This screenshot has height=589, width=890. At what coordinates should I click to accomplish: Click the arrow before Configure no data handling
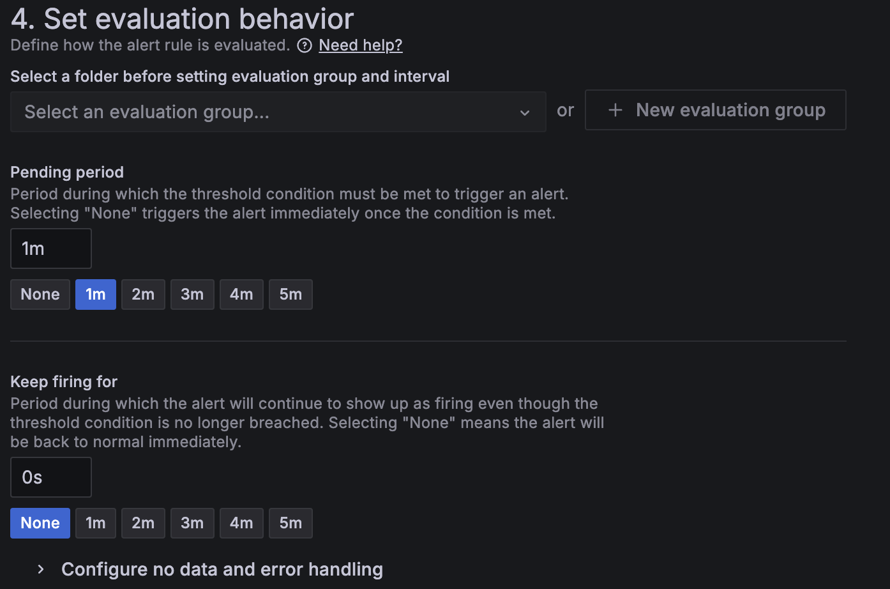pos(40,569)
